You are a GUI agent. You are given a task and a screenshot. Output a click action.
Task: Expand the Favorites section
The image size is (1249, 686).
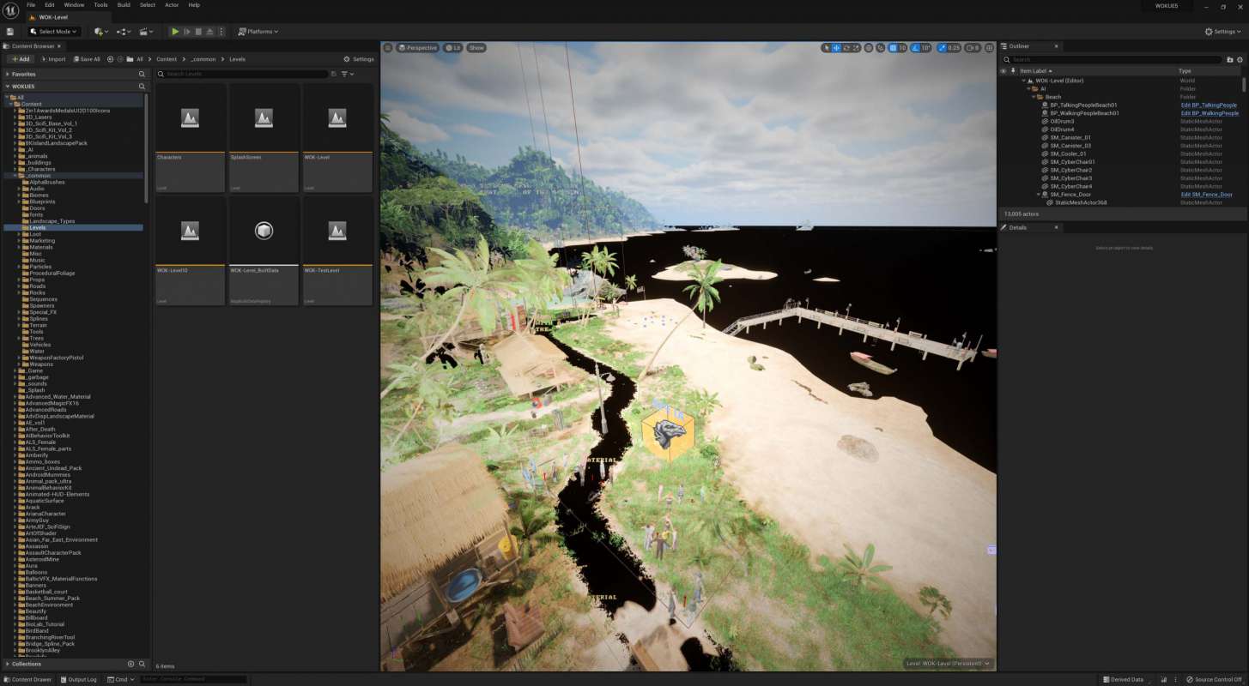[7, 75]
